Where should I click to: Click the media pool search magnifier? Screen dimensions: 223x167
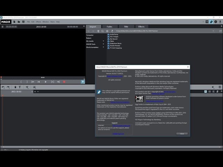[102, 31]
